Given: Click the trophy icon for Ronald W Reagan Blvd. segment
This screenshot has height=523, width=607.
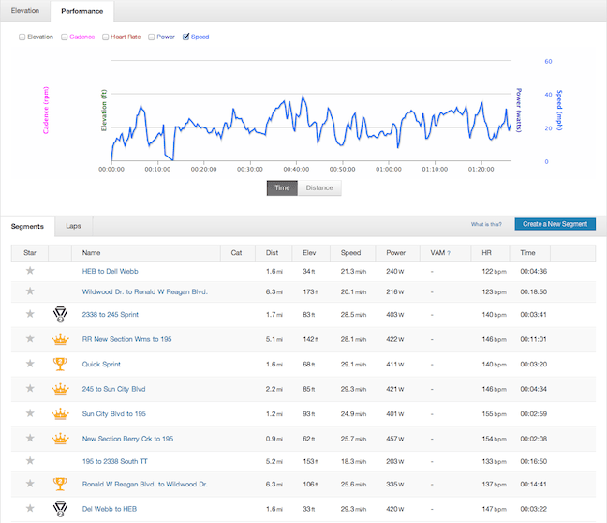Looking at the screenshot, I should 60,485.
